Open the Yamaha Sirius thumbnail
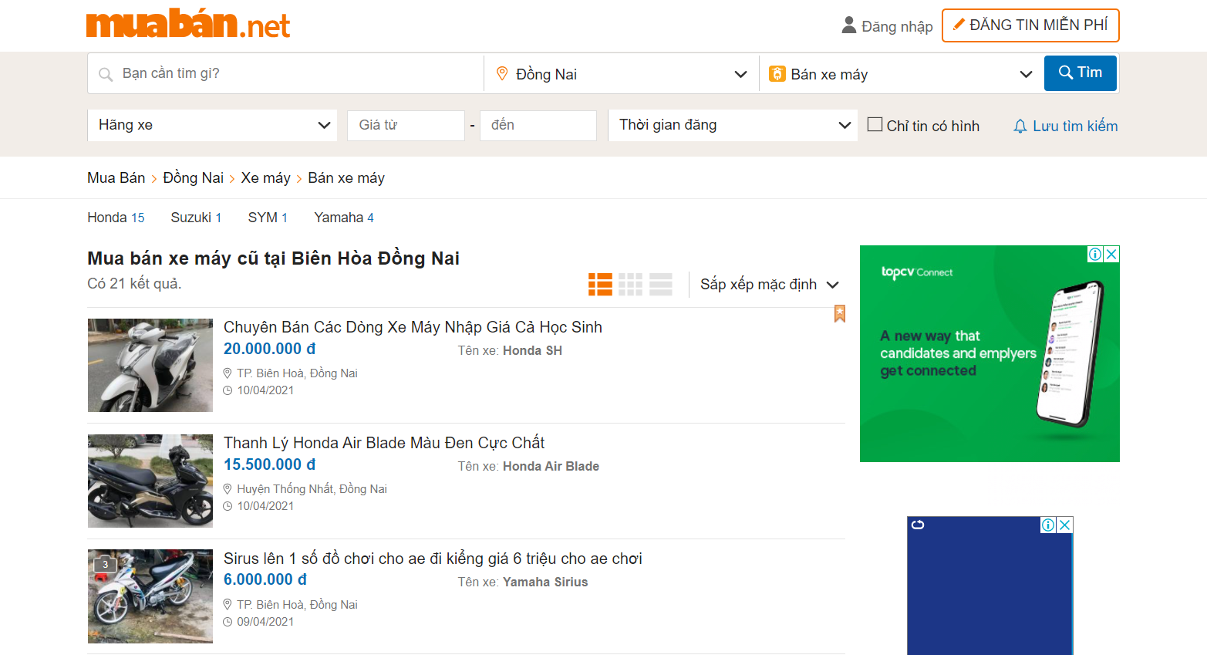 pos(150,596)
